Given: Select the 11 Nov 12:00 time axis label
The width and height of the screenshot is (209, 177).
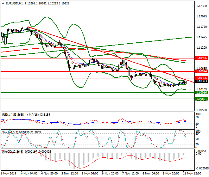Looking at the screenshot, I should pyautogui.click(x=192, y=174).
